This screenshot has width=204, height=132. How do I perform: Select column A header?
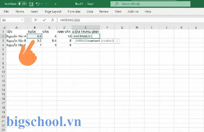[16, 27]
